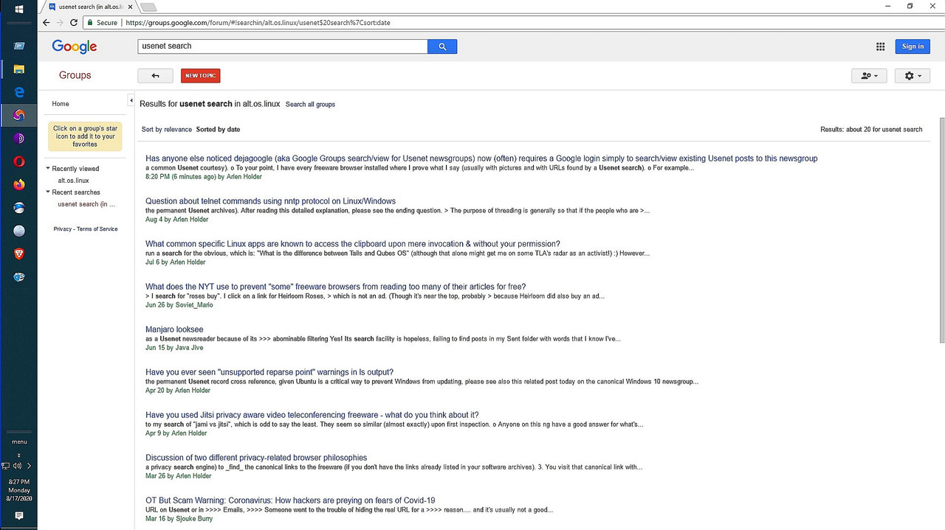945x530 pixels.
Task: Open 'Has anyone else noticed dejagoogle' result
Action: 481,158
